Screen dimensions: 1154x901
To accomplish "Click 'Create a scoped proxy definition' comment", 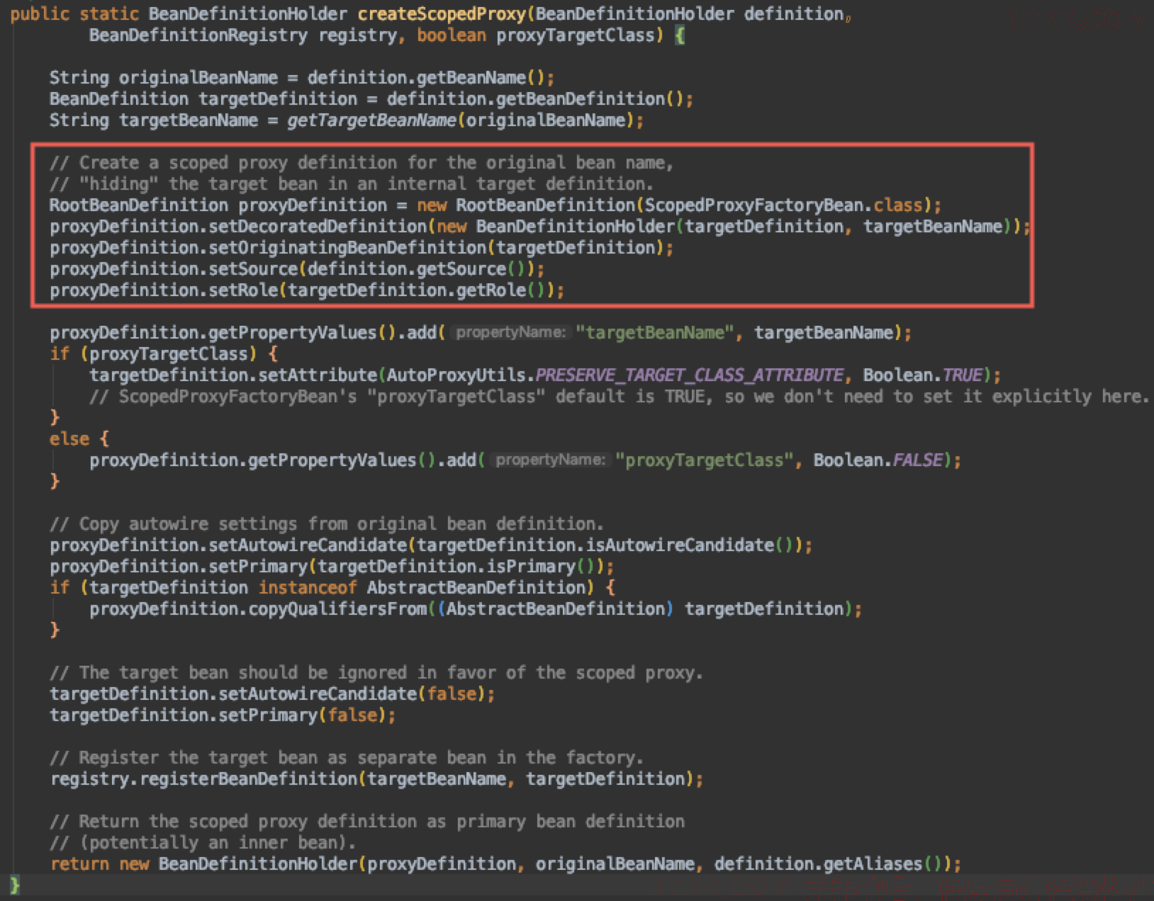I will [x=362, y=163].
